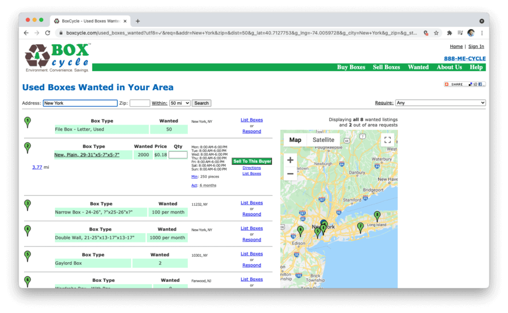
Task: Click the Zip input field
Action: pyautogui.click(x=140, y=103)
